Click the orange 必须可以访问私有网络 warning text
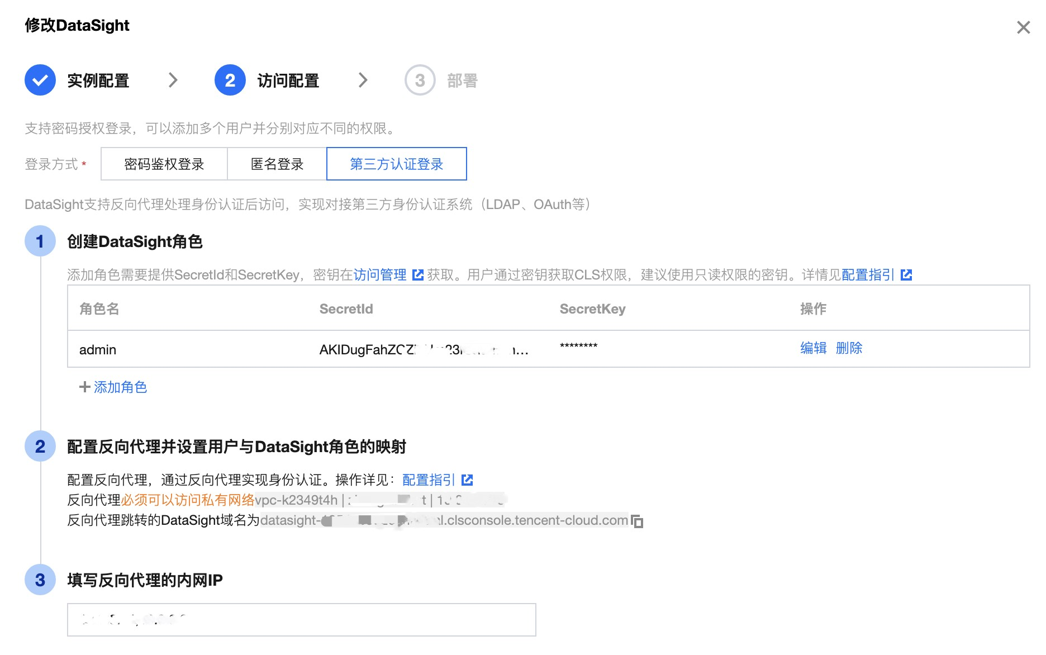Image resolution: width=1046 pixels, height=655 pixels. [188, 500]
